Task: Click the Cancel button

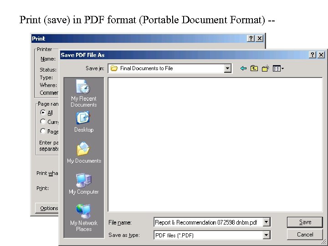Action: point(305,235)
